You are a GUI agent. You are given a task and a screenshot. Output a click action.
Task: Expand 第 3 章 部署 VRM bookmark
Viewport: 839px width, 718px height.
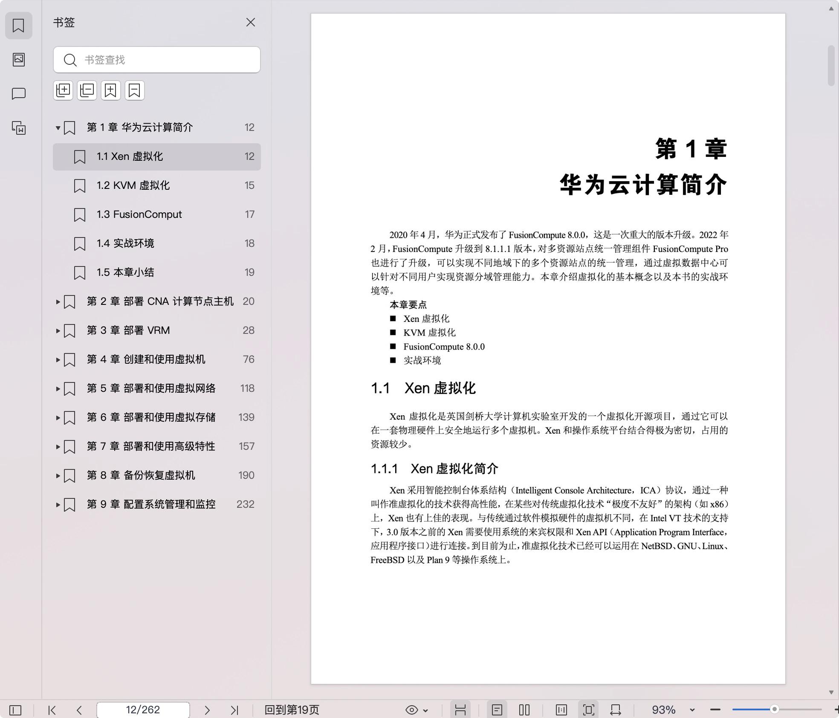coord(58,330)
